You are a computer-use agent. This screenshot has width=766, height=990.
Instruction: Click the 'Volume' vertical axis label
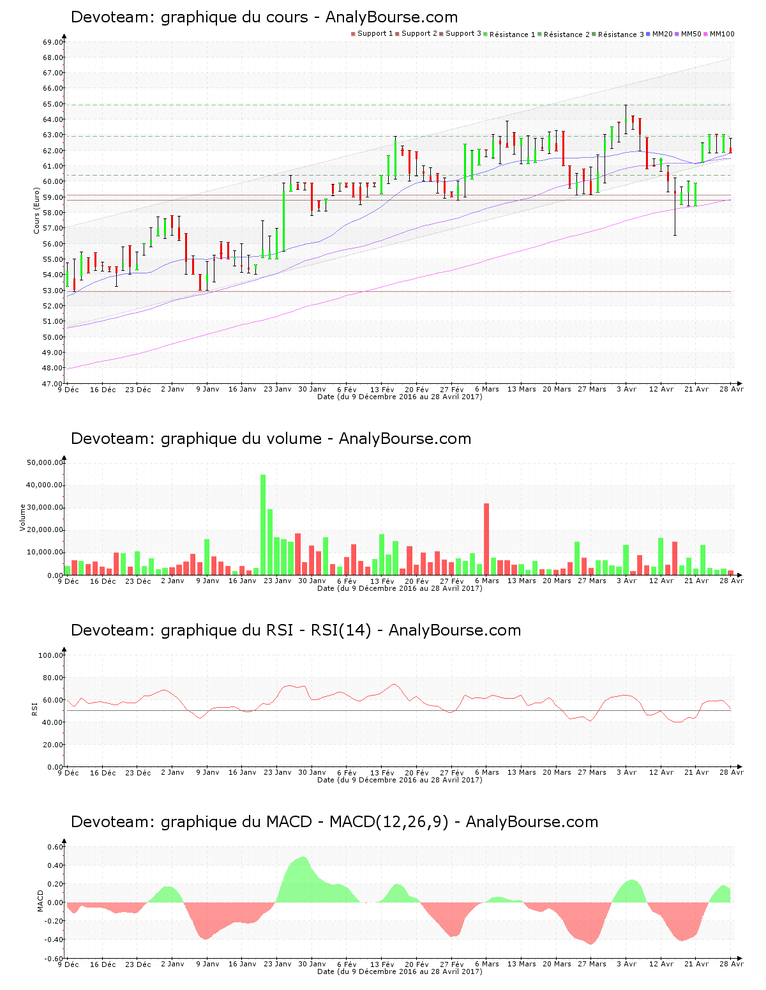pyautogui.click(x=23, y=517)
